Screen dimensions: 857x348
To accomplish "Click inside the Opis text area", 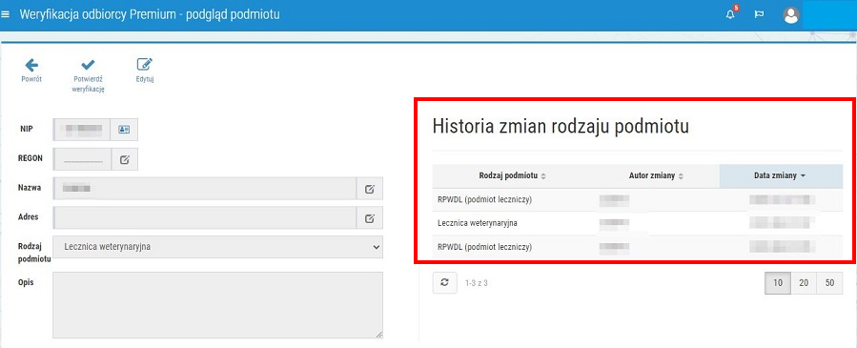I will click(x=218, y=305).
